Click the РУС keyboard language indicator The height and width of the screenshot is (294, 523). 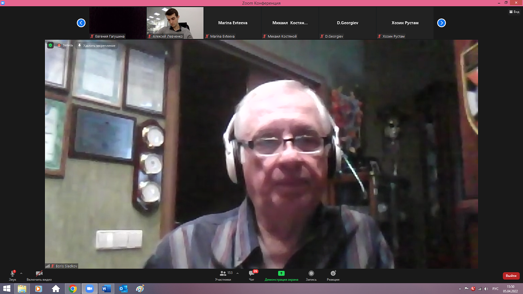pyautogui.click(x=495, y=289)
